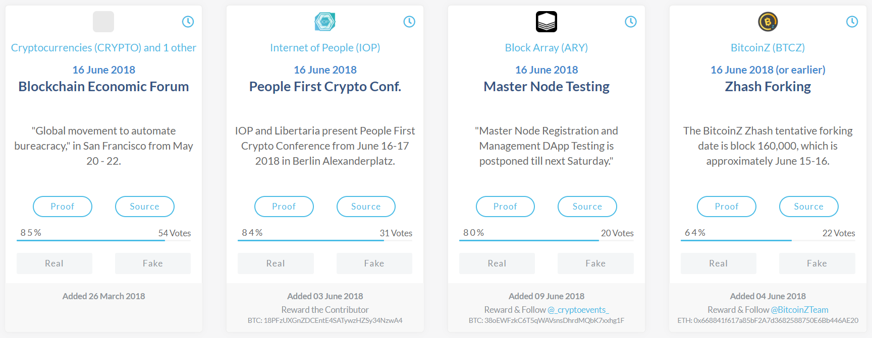
Task: Follow the @_cryptoevents_ link
Action: (x=578, y=310)
